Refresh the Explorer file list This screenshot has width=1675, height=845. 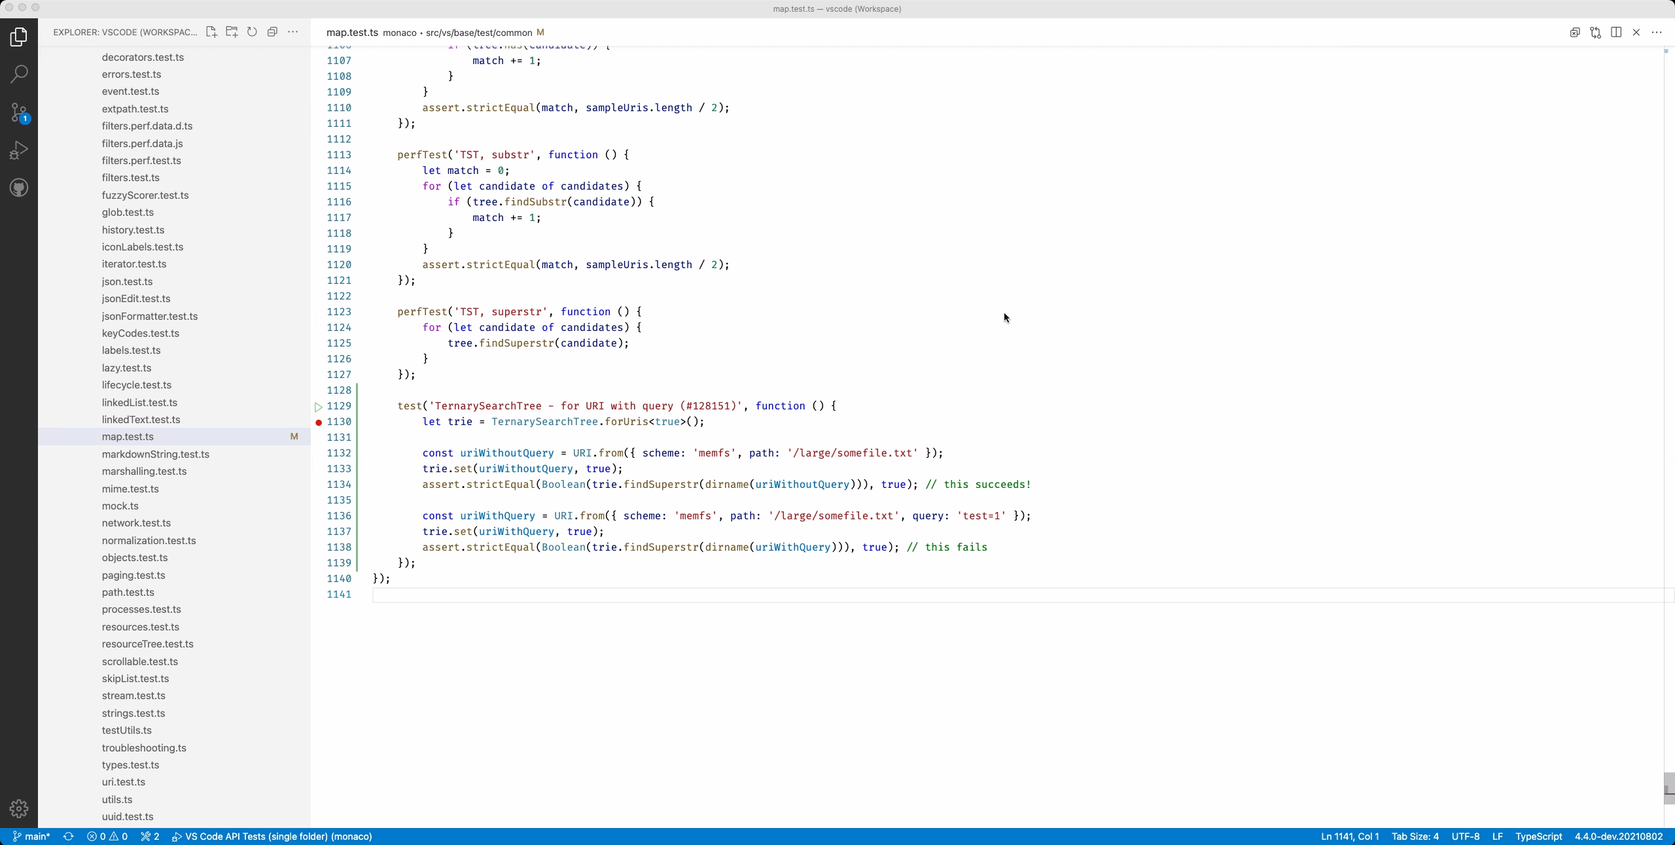click(x=252, y=32)
